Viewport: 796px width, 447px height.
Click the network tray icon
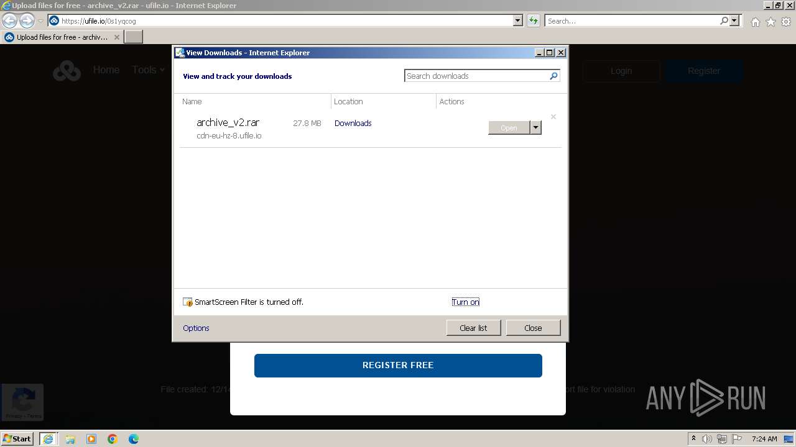coord(722,439)
